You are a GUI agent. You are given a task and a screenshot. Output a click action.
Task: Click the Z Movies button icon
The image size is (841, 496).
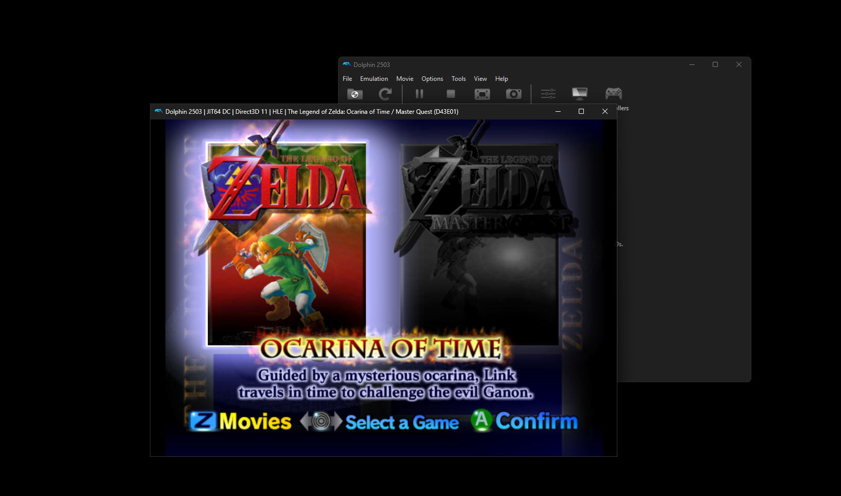(203, 421)
